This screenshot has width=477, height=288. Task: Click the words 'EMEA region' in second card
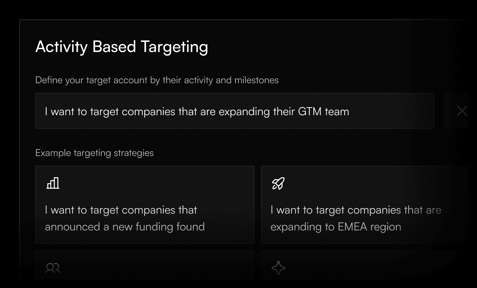click(369, 227)
